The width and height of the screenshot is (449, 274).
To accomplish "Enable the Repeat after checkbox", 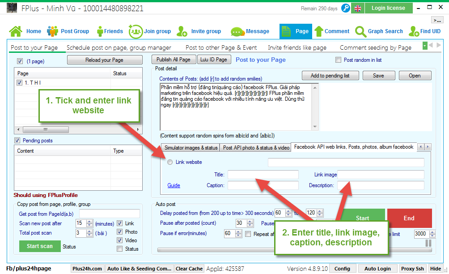I will click(248, 234).
